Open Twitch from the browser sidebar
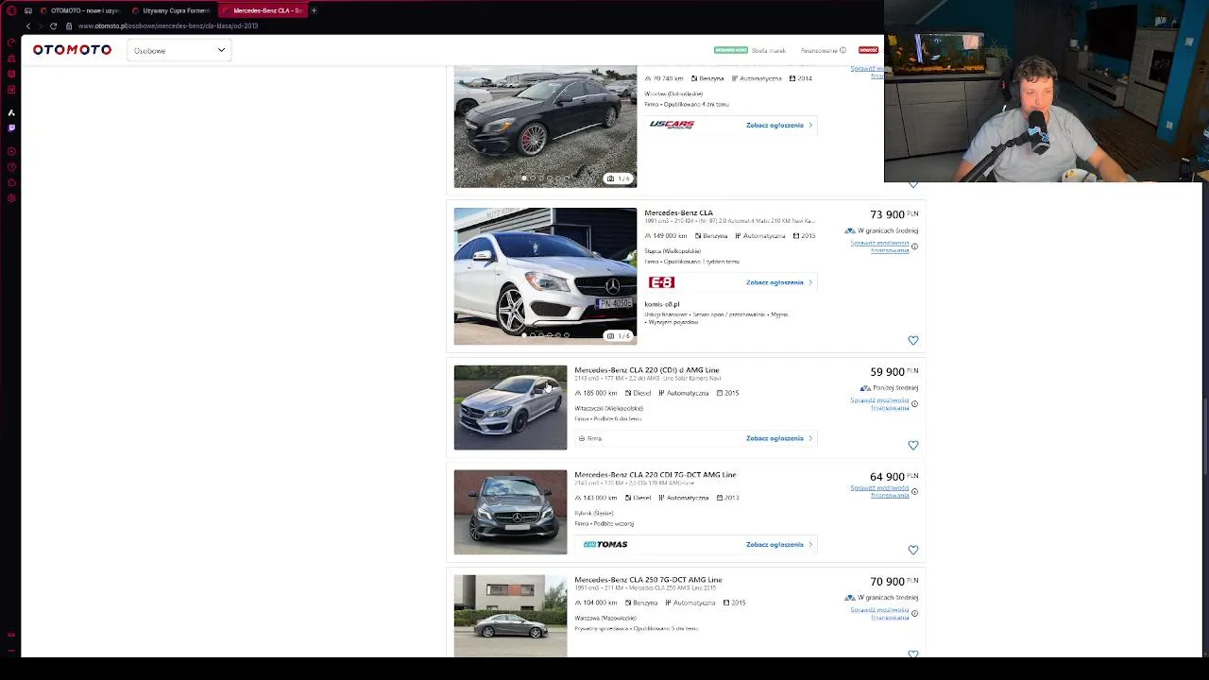 click(11, 127)
